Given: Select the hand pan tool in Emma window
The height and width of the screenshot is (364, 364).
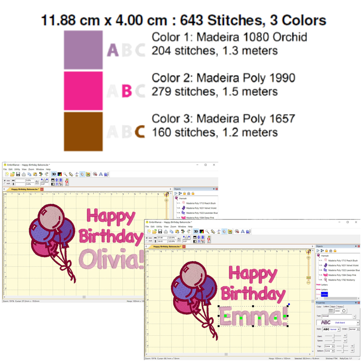Looking at the screenshot, I should click(224, 232).
